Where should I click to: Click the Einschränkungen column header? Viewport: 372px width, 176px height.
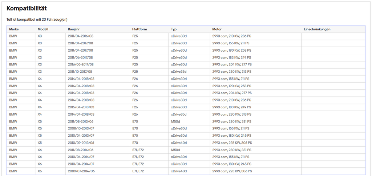(x=317, y=29)
